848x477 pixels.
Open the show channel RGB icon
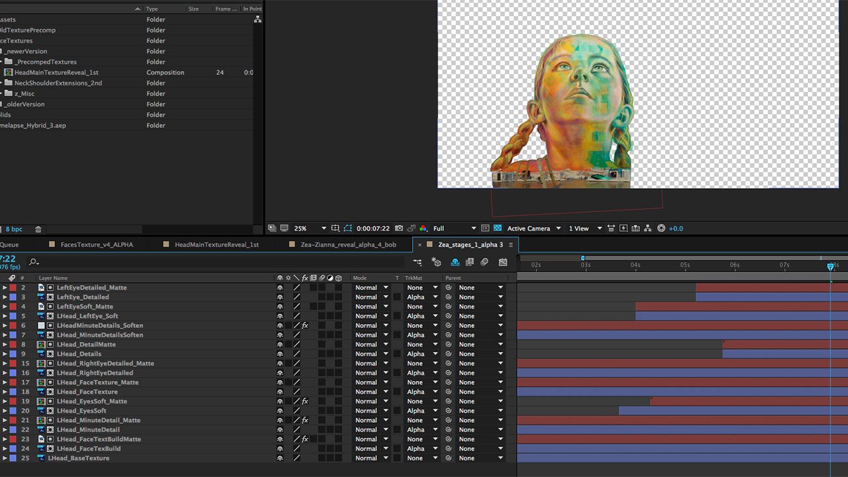point(423,229)
